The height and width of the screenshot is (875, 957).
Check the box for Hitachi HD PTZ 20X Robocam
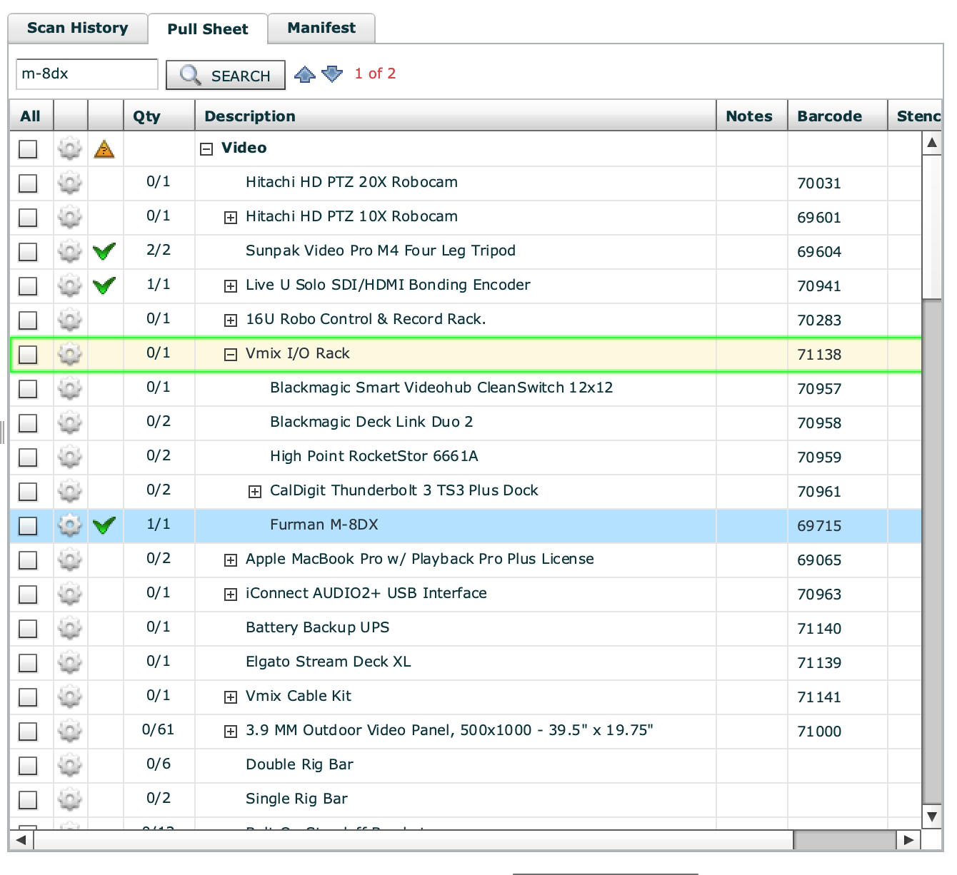[x=28, y=183]
